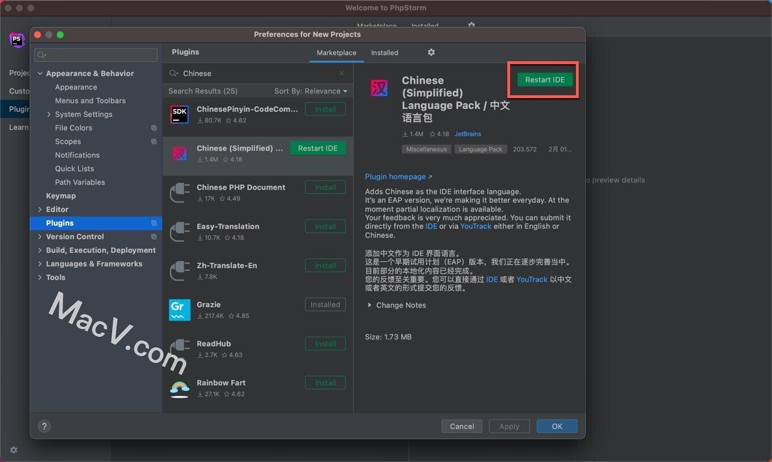Click the Chinese PHP Document plug icon
The width and height of the screenshot is (772, 462).
(x=180, y=192)
